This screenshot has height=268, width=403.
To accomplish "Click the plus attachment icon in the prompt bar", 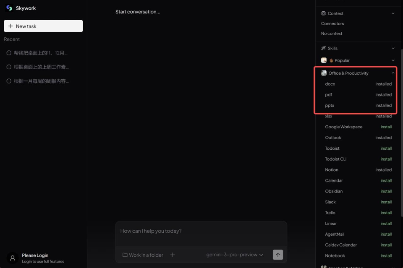I will (173, 255).
